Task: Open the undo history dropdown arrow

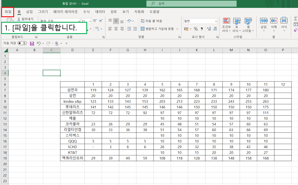Action: [x=43, y=43]
